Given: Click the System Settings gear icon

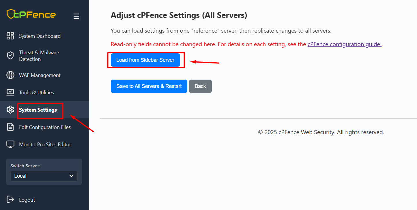Looking at the screenshot, I should (x=10, y=110).
